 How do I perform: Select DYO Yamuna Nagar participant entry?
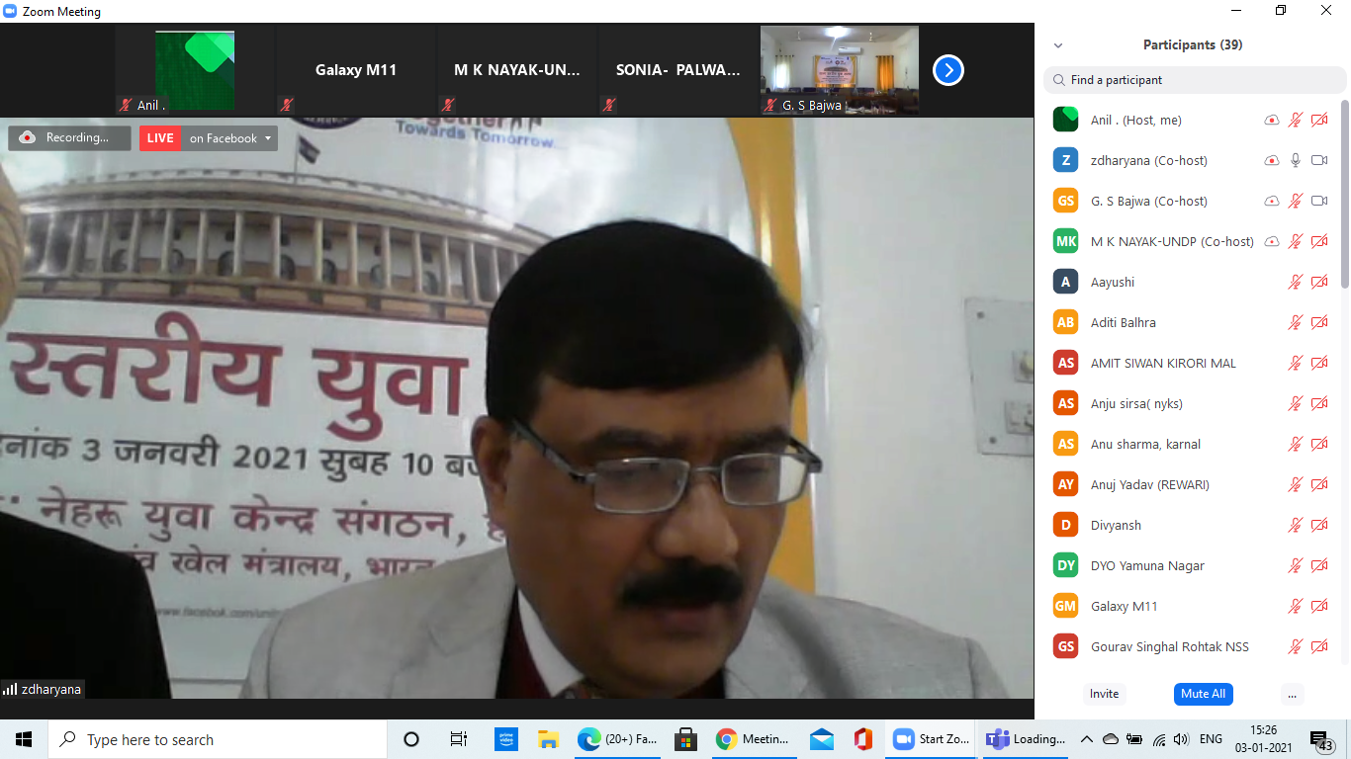pyautogui.click(x=1147, y=565)
